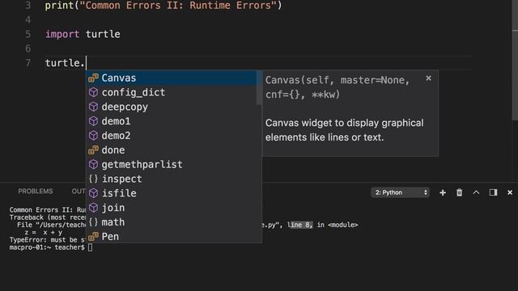The image size is (518, 291).
Task: Maximize panel with the up chevron
Action: (476, 192)
